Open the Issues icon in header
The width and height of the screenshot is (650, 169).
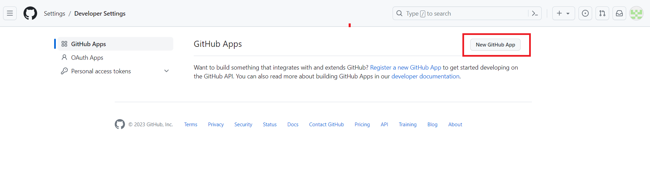click(585, 13)
